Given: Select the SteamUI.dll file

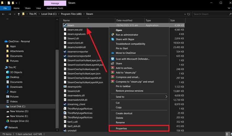Looking at the screenshot, I should [x=74, y=91].
